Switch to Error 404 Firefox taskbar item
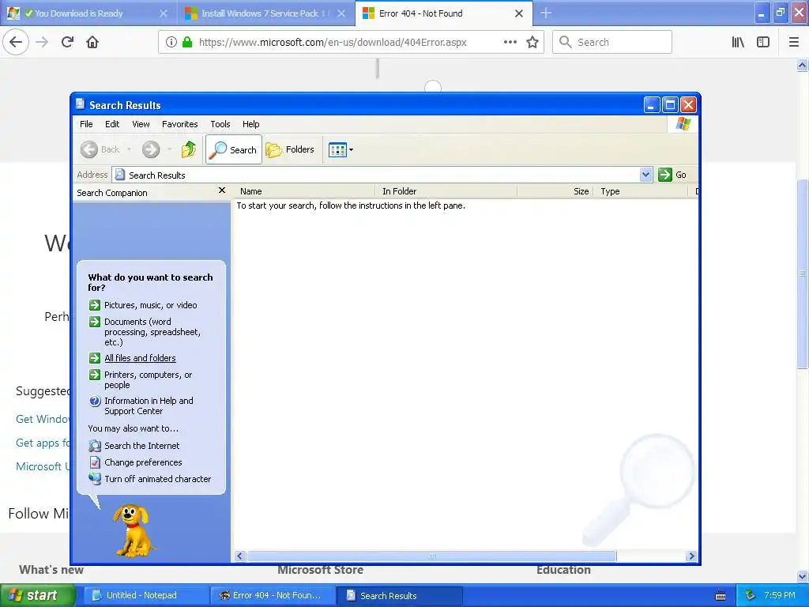Image resolution: width=809 pixels, height=607 pixels. 273,595
